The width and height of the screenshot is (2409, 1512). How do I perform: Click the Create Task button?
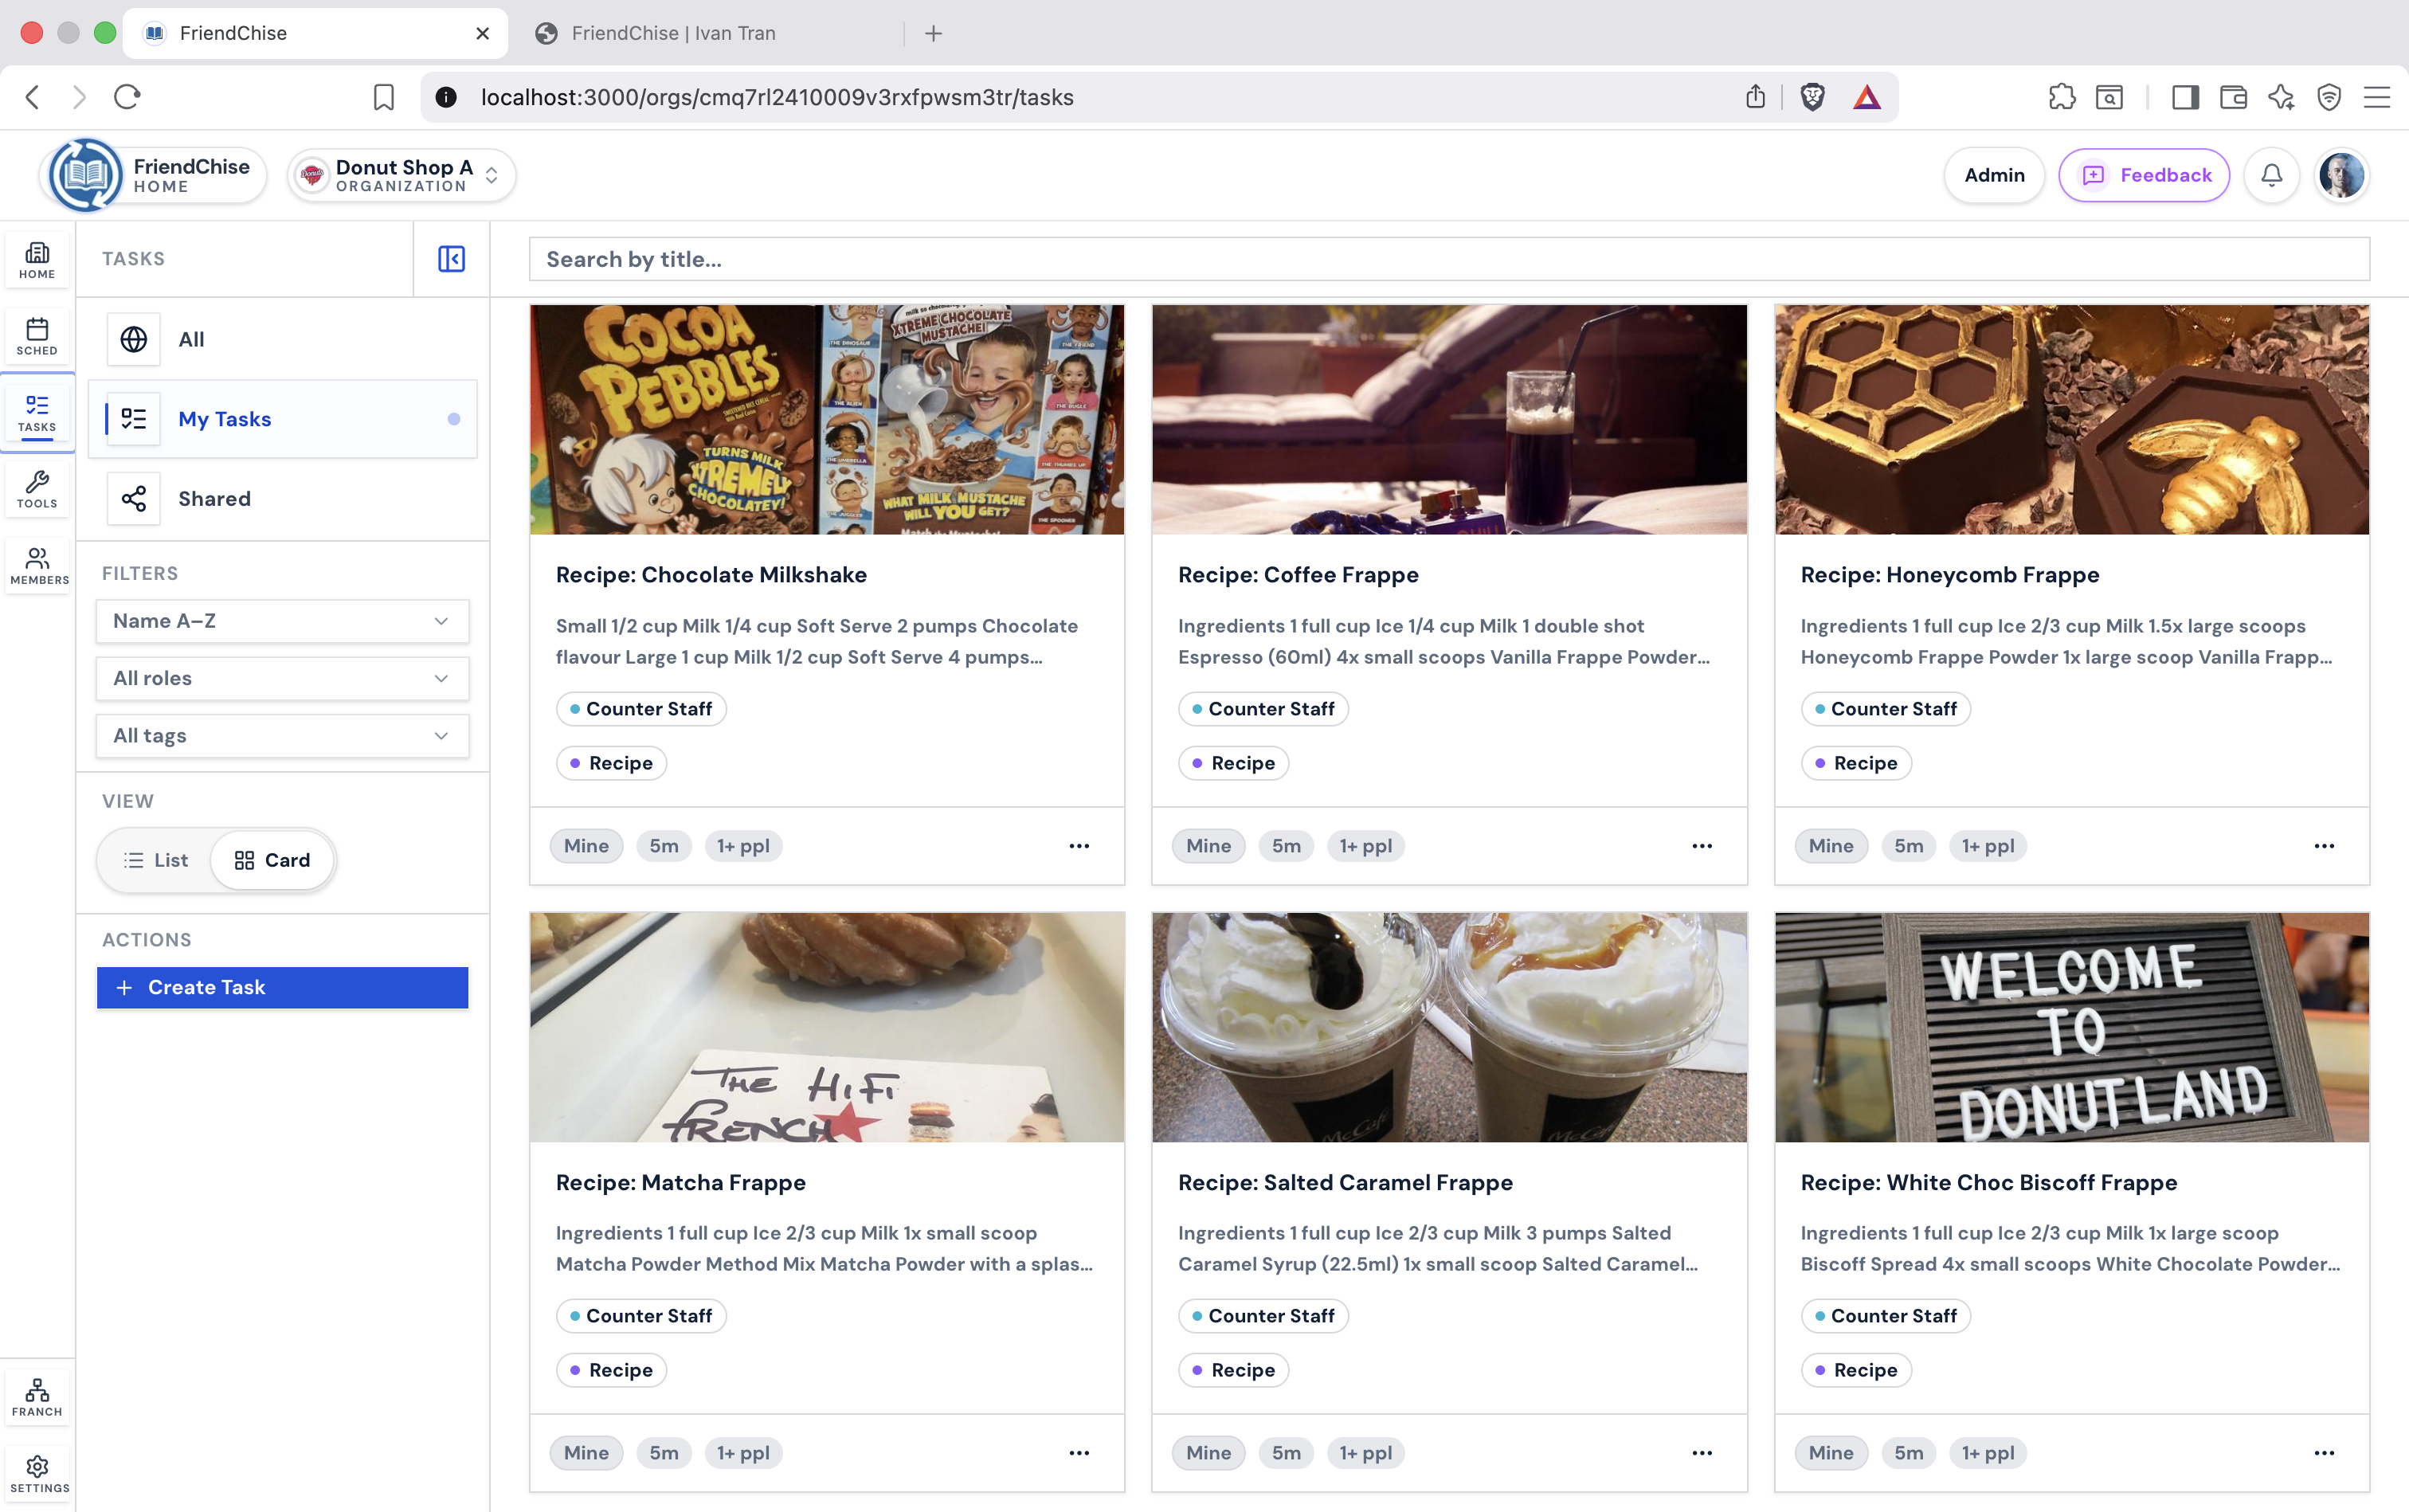282,987
